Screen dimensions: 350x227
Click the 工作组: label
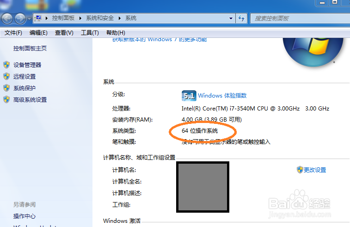[x=121, y=205]
